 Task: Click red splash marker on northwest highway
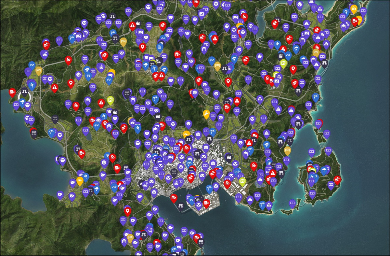[x=68, y=60]
